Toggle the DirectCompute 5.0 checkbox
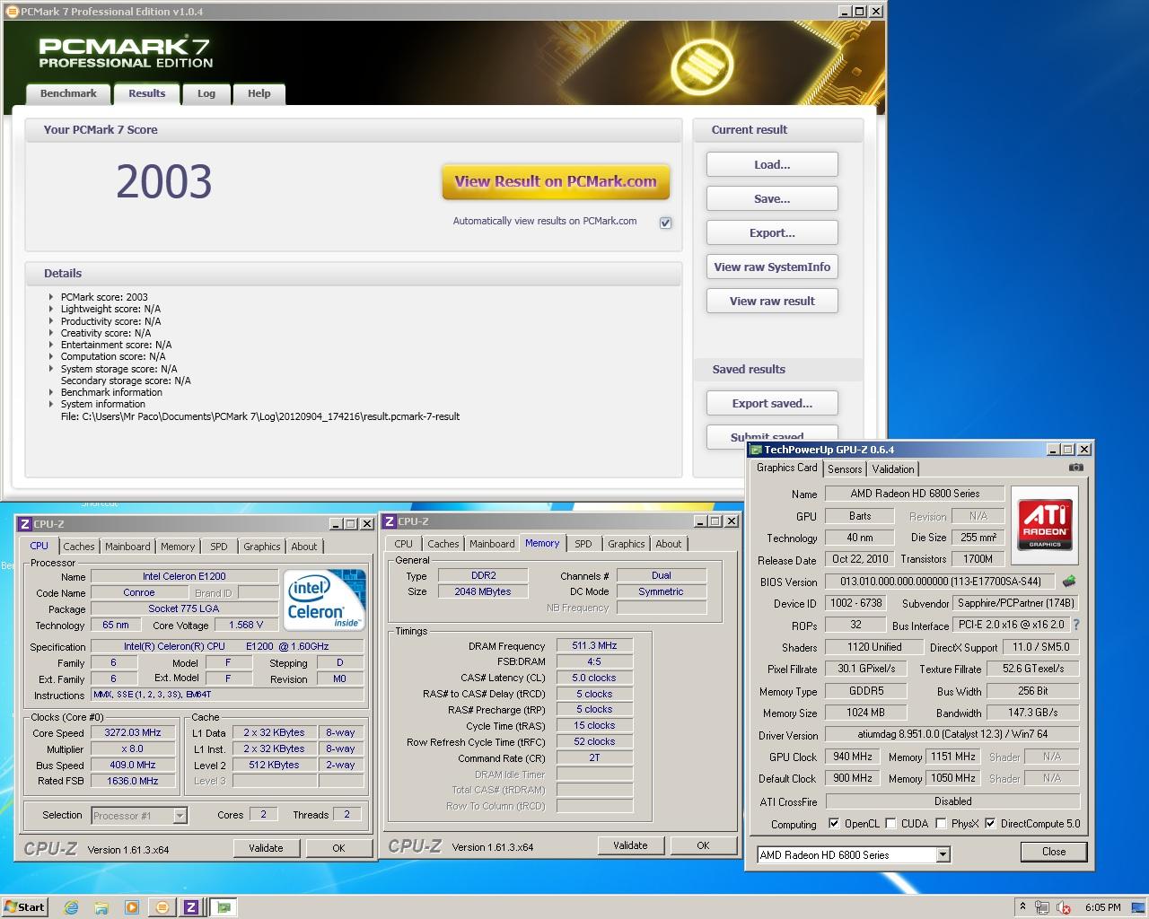Screen dimensions: 1149x919 click(x=990, y=823)
